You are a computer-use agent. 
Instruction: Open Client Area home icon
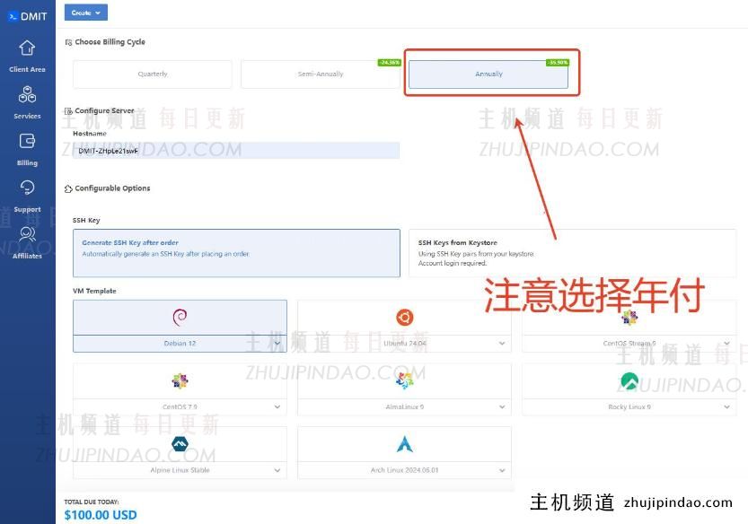[27, 48]
